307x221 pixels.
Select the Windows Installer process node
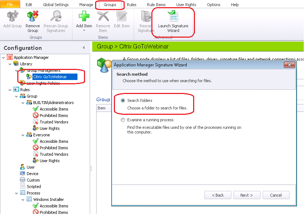[x=48, y=199]
